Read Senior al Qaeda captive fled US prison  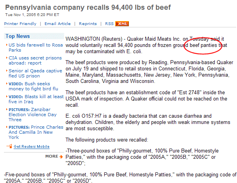(x=35, y=73)
